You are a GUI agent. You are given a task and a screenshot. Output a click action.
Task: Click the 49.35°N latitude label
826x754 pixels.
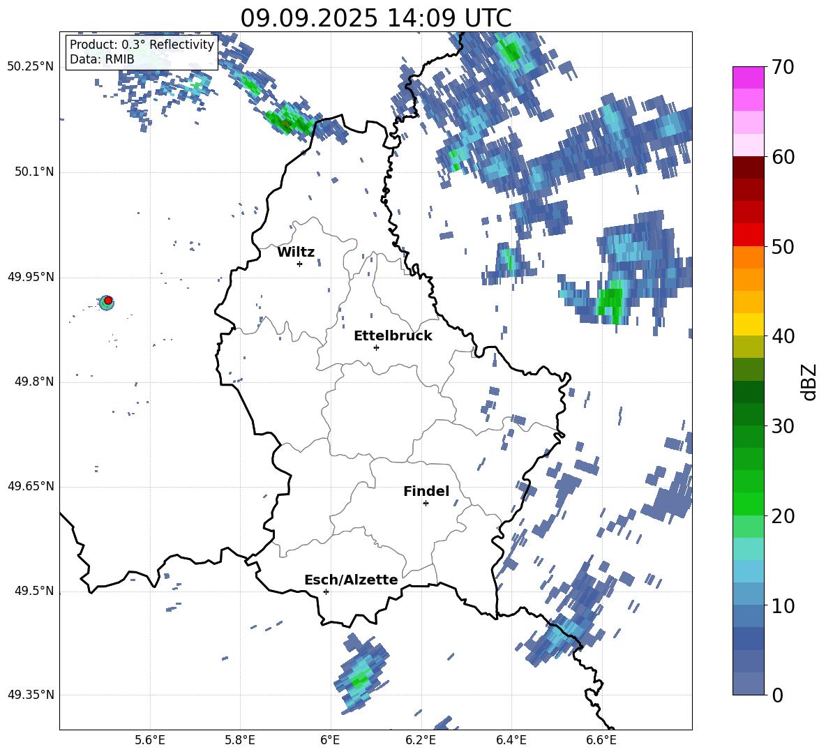[x=31, y=695]
